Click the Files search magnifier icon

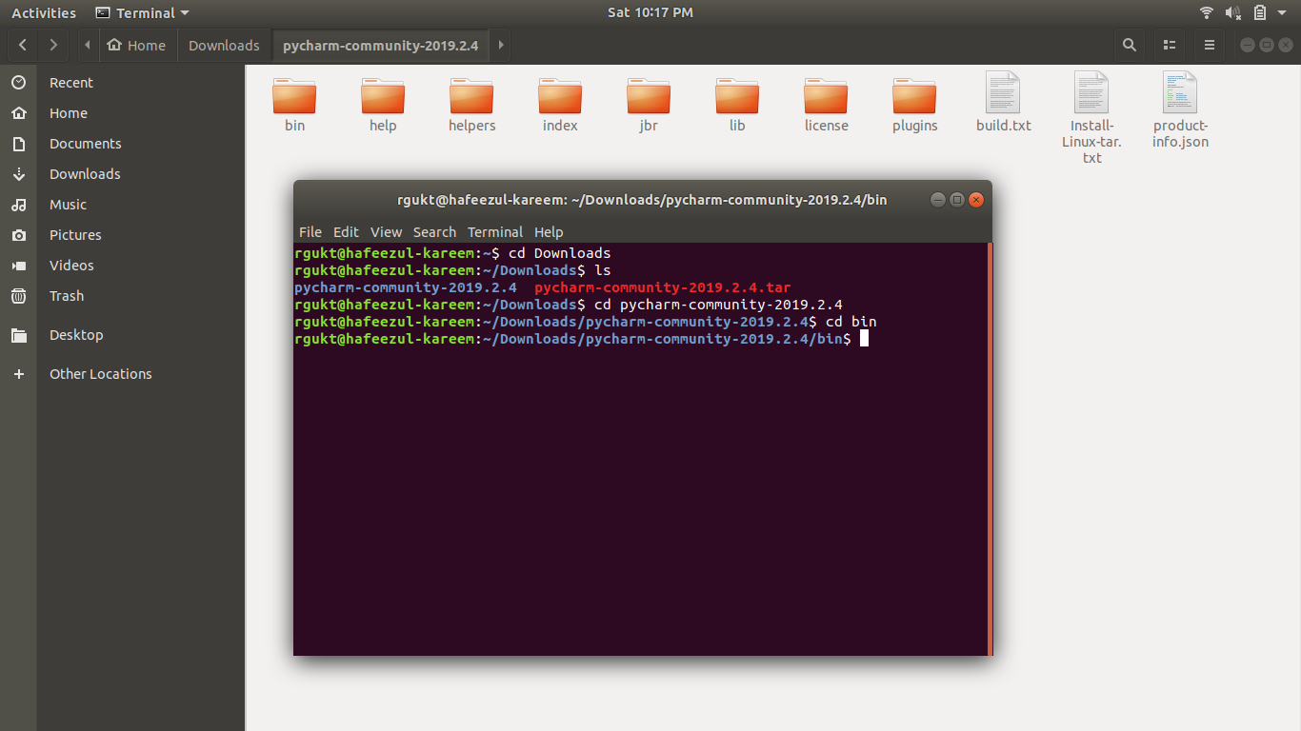1130,45
